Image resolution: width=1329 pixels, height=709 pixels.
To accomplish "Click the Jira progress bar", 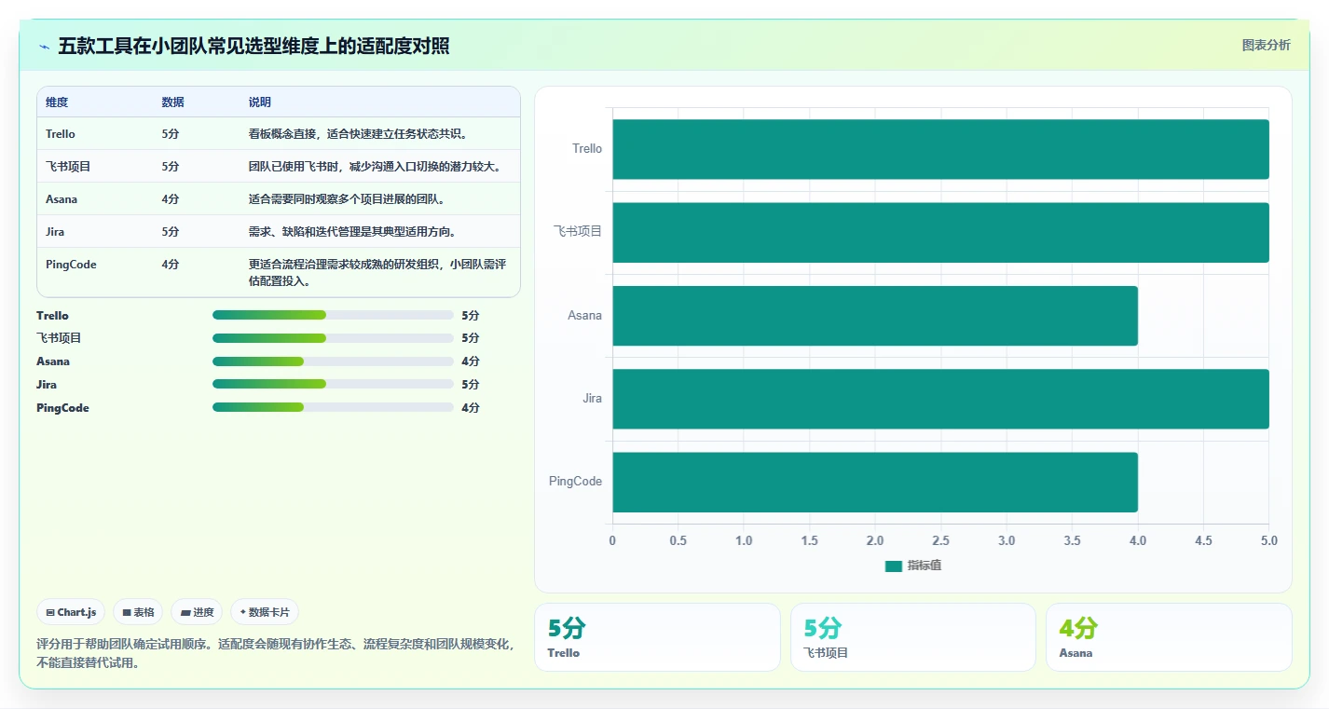I will pyautogui.click(x=333, y=384).
